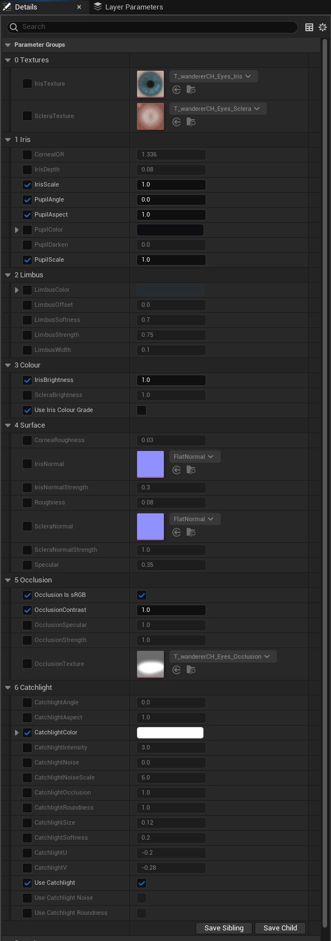The image size is (331, 941).
Task: Click the Save Child button
Action: click(x=280, y=928)
